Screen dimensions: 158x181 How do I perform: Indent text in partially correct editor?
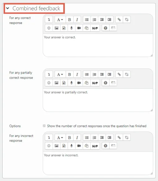[109, 74]
